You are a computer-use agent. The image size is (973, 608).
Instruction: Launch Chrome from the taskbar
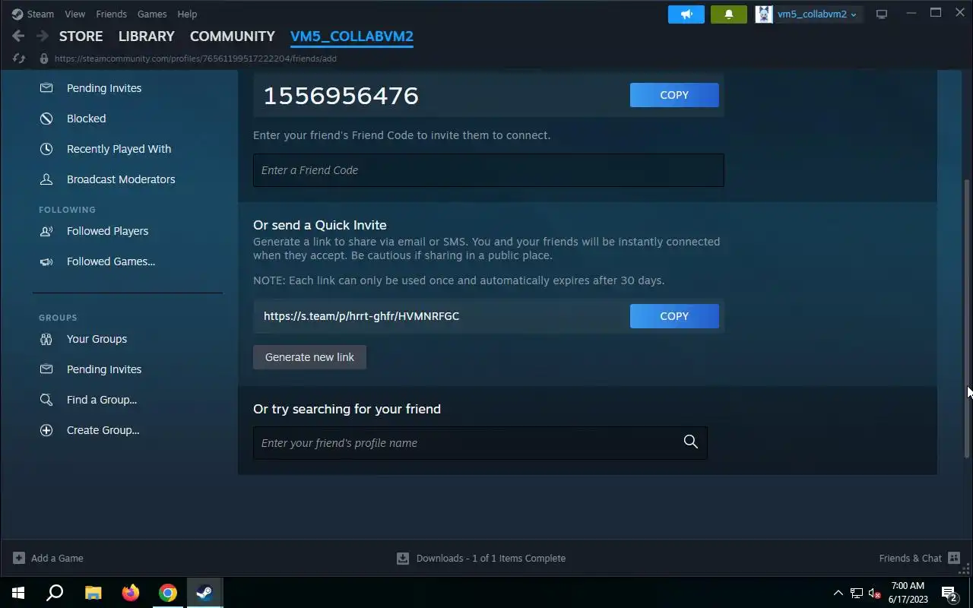168,593
